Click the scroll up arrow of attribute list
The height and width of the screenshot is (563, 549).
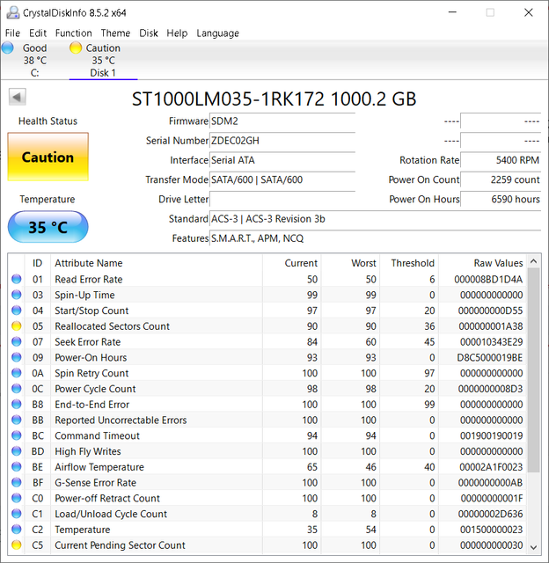click(x=533, y=261)
